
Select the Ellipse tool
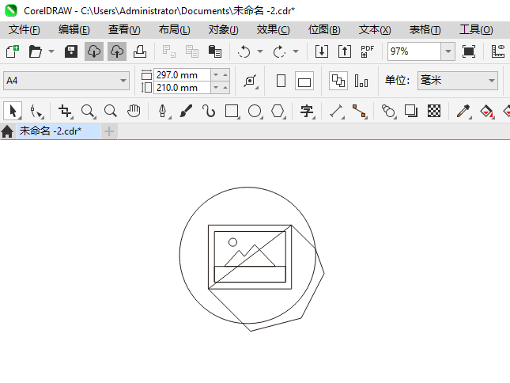tap(255, 112)
